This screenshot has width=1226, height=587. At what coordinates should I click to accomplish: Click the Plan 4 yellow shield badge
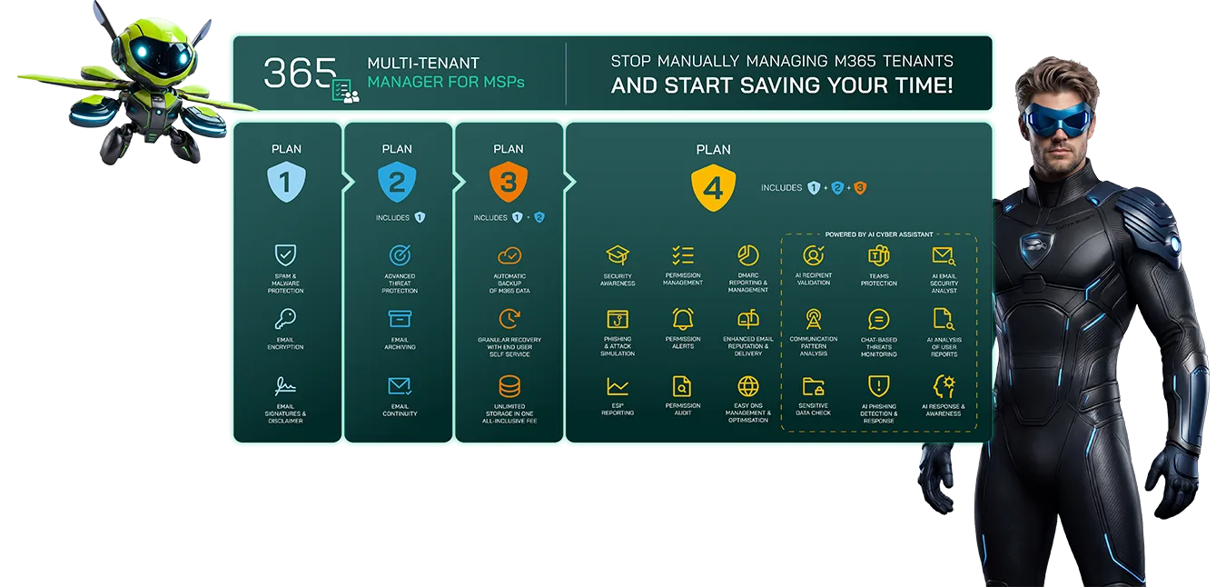(x=713, y=188)
